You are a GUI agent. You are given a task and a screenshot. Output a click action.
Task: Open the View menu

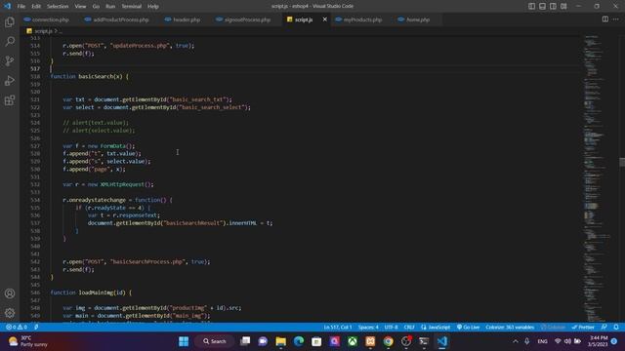tap(80, 6)
